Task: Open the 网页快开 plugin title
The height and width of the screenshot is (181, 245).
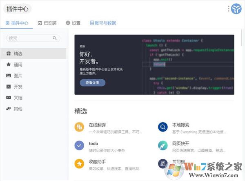Action: pyautogui.click(x=181, y=143)
